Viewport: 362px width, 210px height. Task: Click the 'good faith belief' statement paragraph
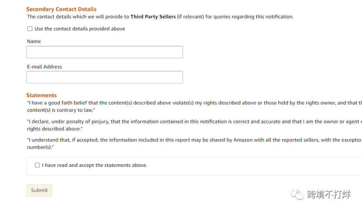click(192, 103)
